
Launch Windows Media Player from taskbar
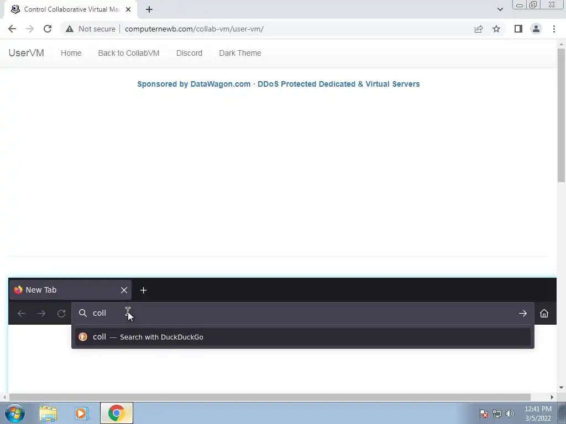[82, 413]
